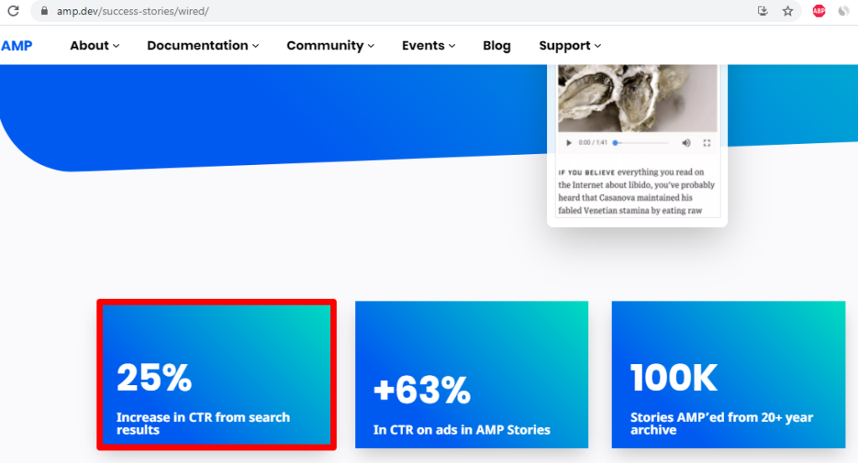The image size is (858, 463).
Task: Select the 100K Stories AMP'ed card
Action: pos(728,374)
